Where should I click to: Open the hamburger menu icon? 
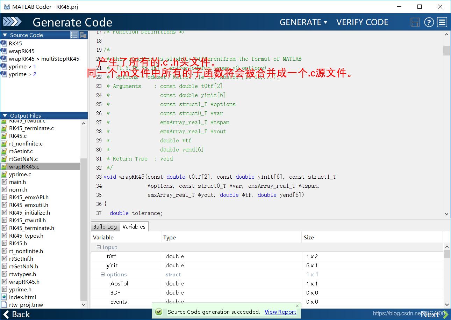click(x=442, y=22)
